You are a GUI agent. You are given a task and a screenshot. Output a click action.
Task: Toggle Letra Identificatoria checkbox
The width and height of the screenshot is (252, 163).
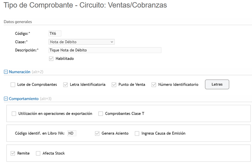coord(65,85)
